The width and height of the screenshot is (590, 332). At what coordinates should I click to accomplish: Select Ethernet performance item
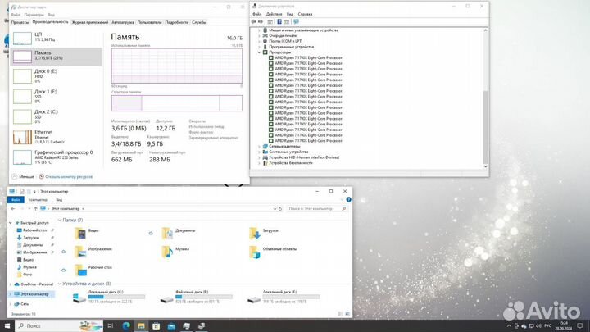click(x=57, y=137)
